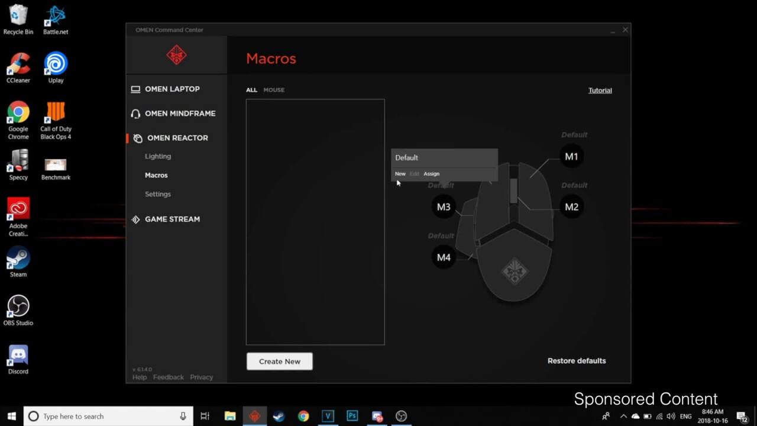
Task: Switch to the MOUSE macros tab
Action: point(274,90)
